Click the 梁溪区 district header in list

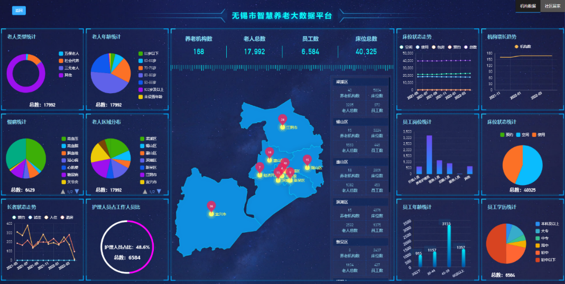coord(342,82)
